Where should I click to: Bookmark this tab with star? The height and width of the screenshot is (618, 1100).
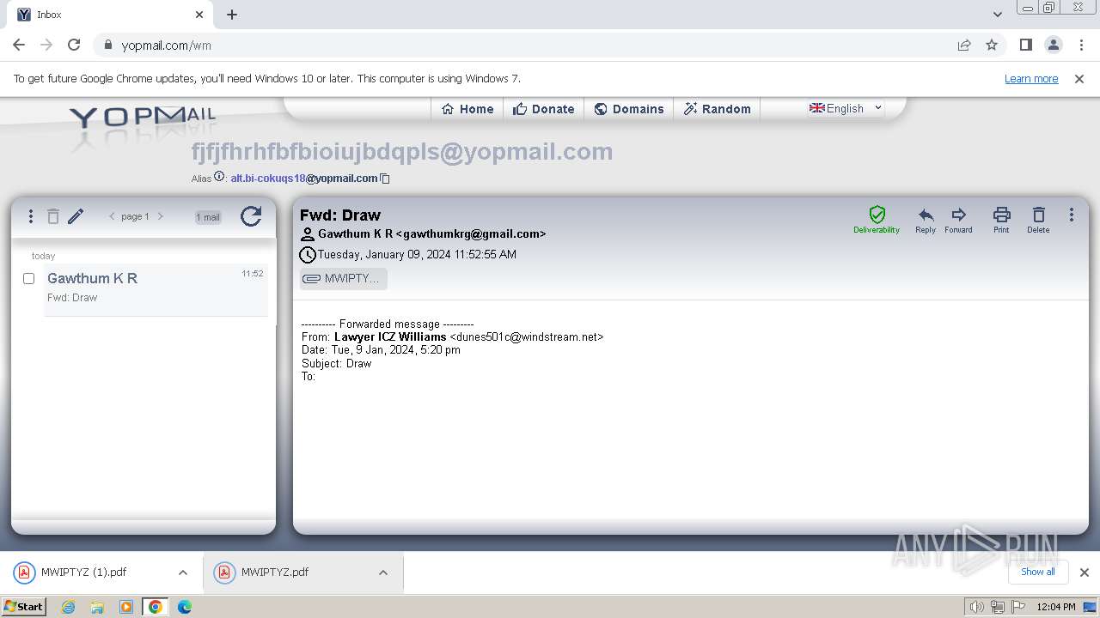pos(992,45)
